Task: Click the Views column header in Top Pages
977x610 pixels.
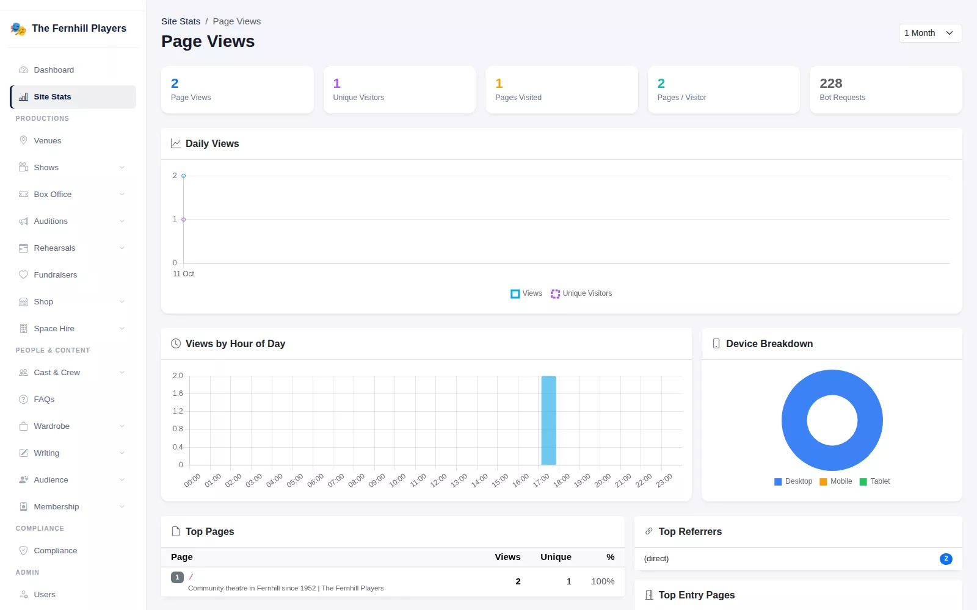Action: (507, 557)
